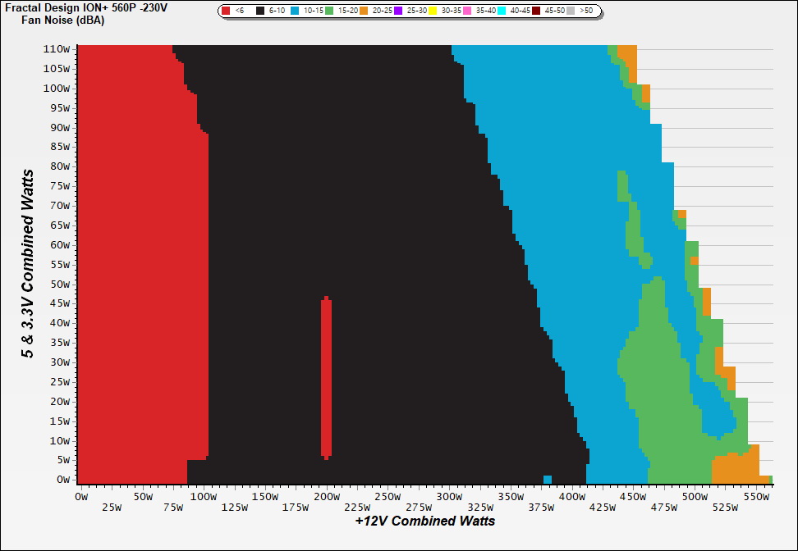Click the black 6-10 legend swatch
Image resolution: width=798 pixels, height=551 pixels.
[x=261, y=11]
